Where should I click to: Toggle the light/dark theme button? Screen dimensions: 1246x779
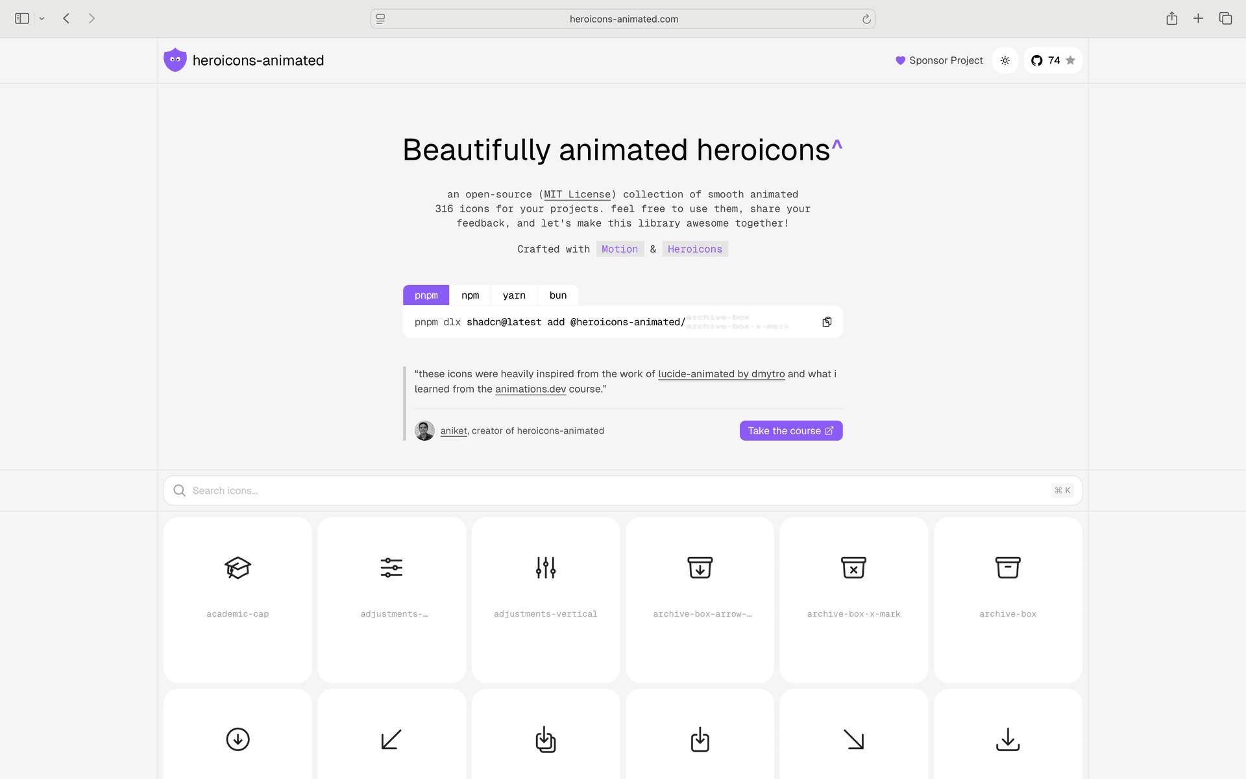[1005, 60]
